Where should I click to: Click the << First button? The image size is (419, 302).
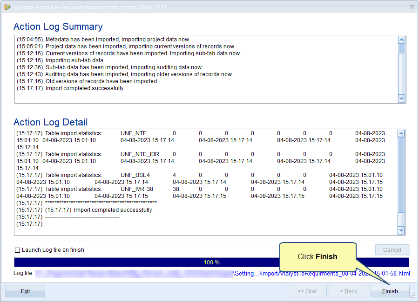pos(307,291)
